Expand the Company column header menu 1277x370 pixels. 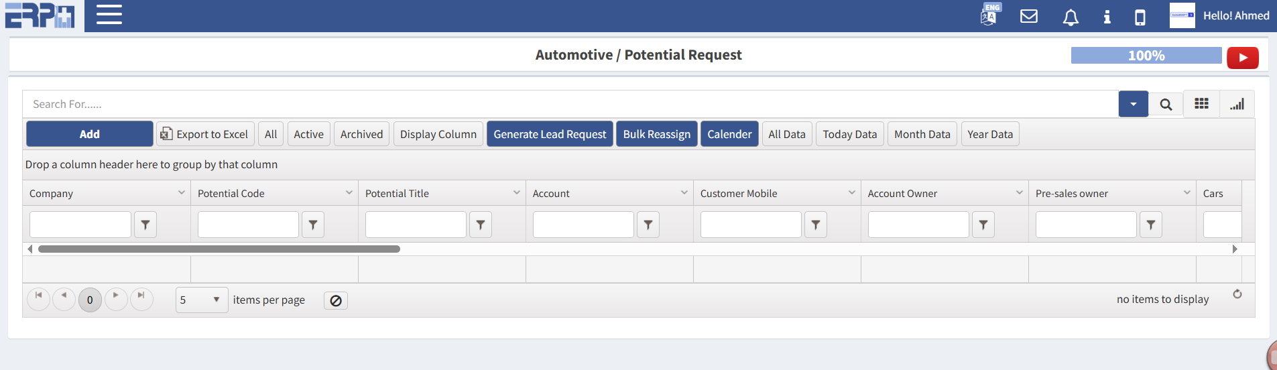click(x=181, y=193)
